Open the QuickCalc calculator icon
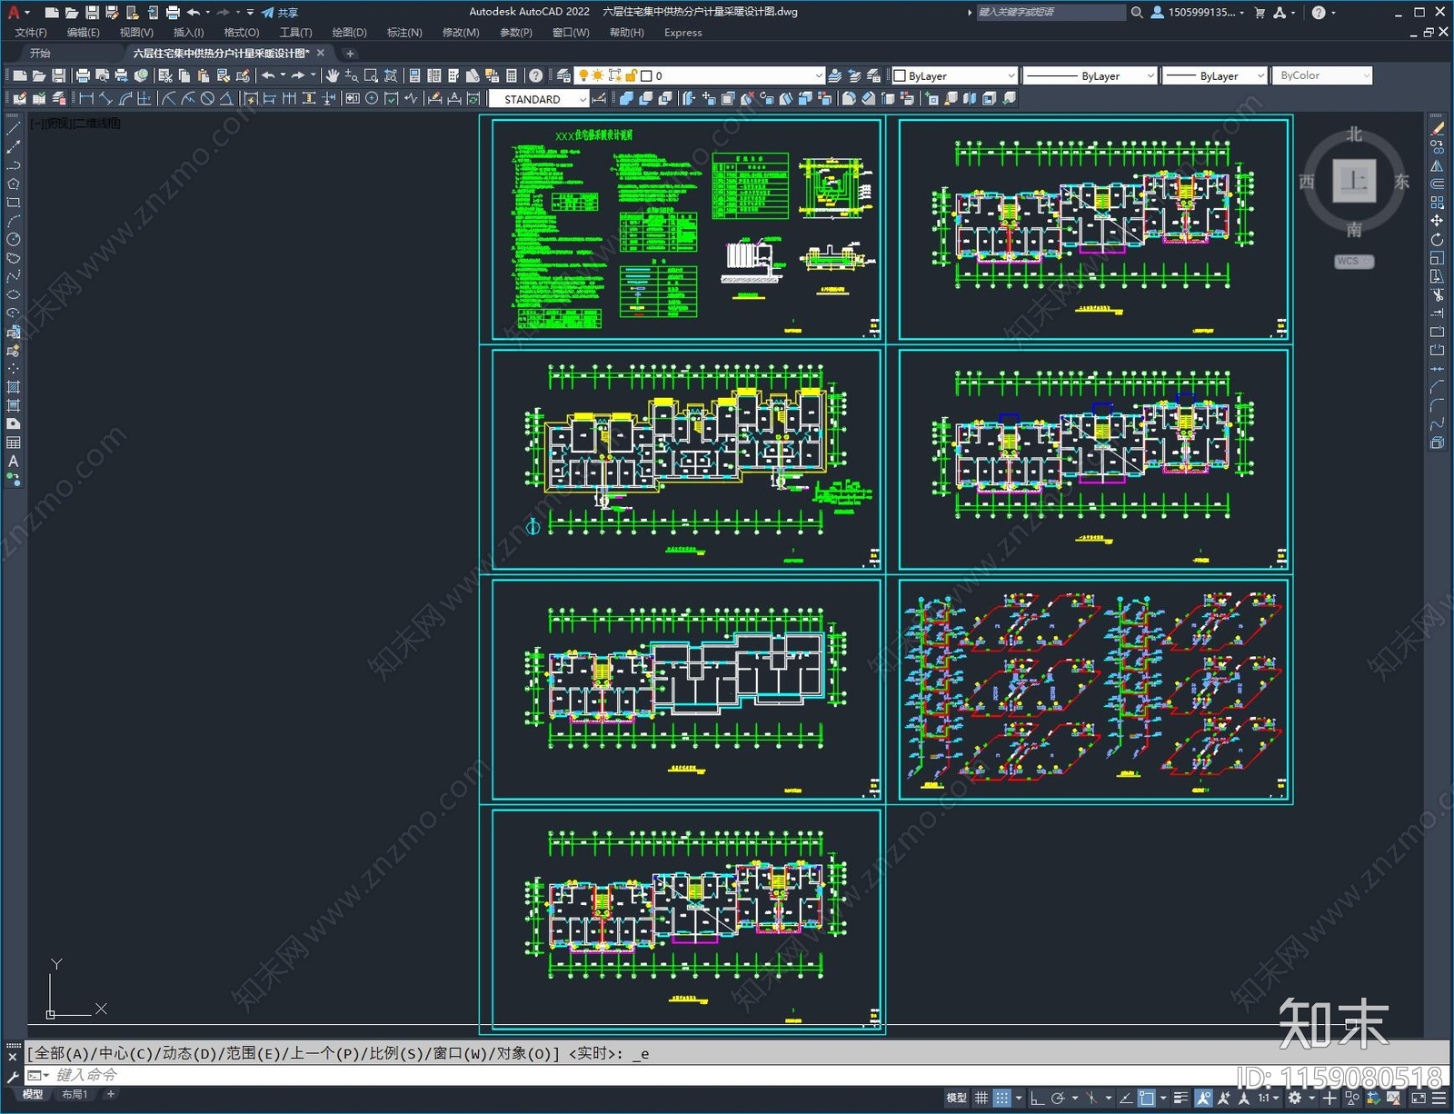Image resolution: width=1454 pixels, height=1114 pixels. [512, 76]
